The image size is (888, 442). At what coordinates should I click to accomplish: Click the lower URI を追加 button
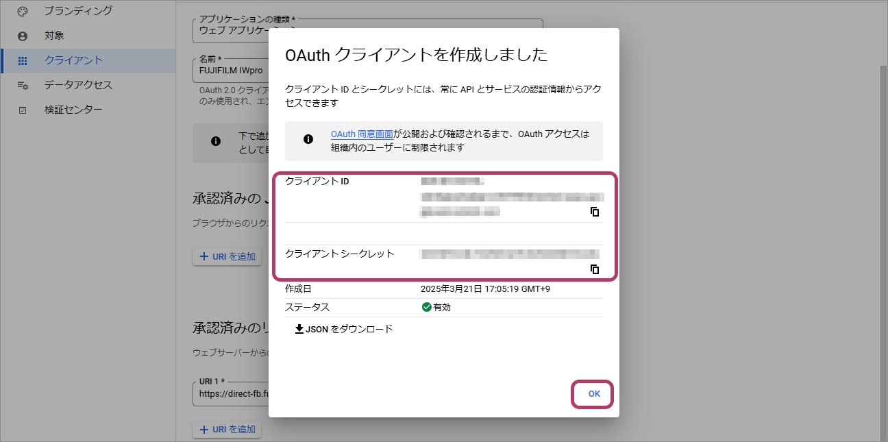coord(227,429)
